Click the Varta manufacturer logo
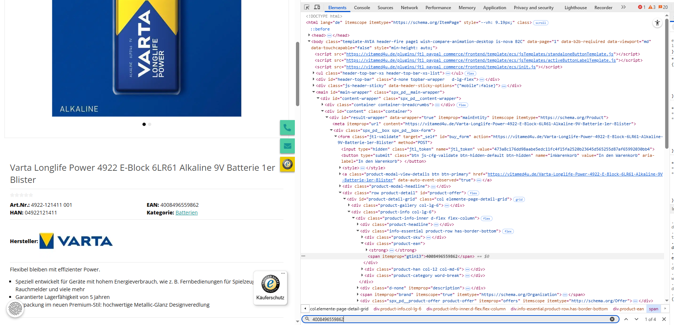The width and height of the screenshot is (674, 325). tap(76, 241)
